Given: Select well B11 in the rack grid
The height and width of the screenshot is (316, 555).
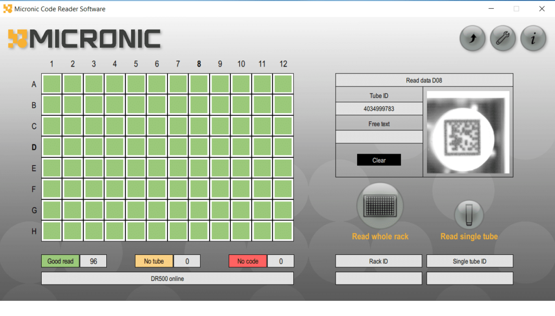Looking at the screenshot, I should pyautogui.click(x=262, y=105).
